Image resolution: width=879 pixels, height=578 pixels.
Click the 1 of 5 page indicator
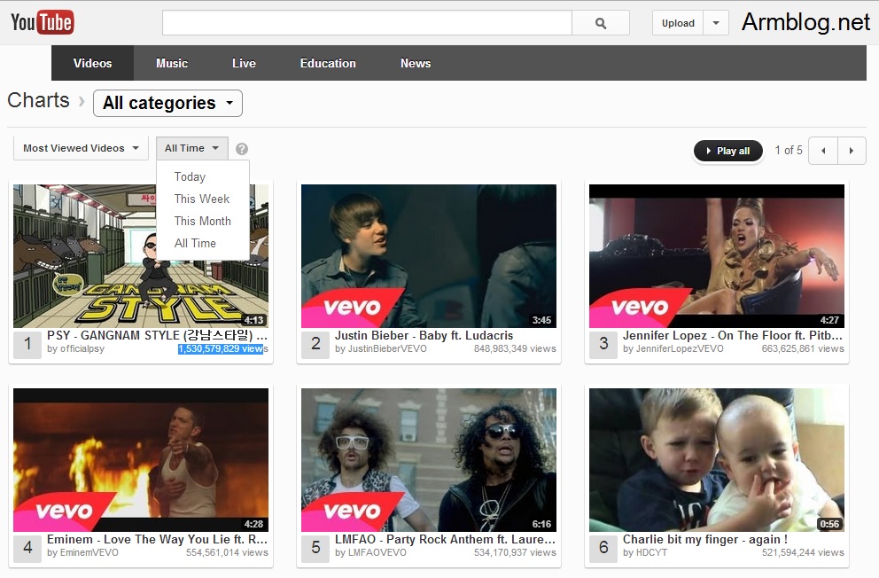tap(789, 150)
